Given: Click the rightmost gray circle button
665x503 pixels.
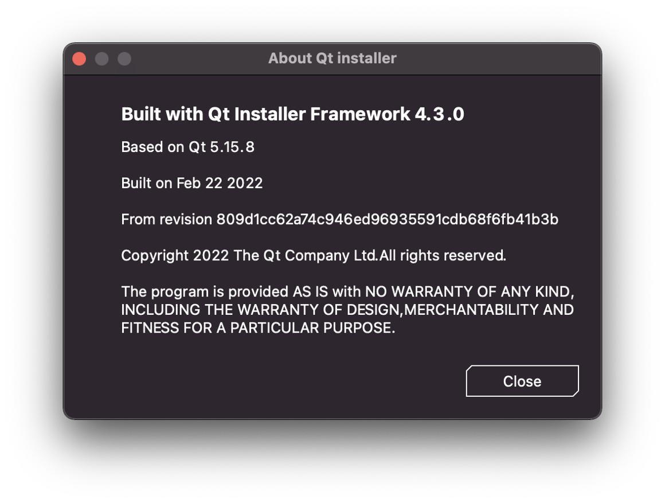Looking at the screenshot, I should click(x=124, y=59).
